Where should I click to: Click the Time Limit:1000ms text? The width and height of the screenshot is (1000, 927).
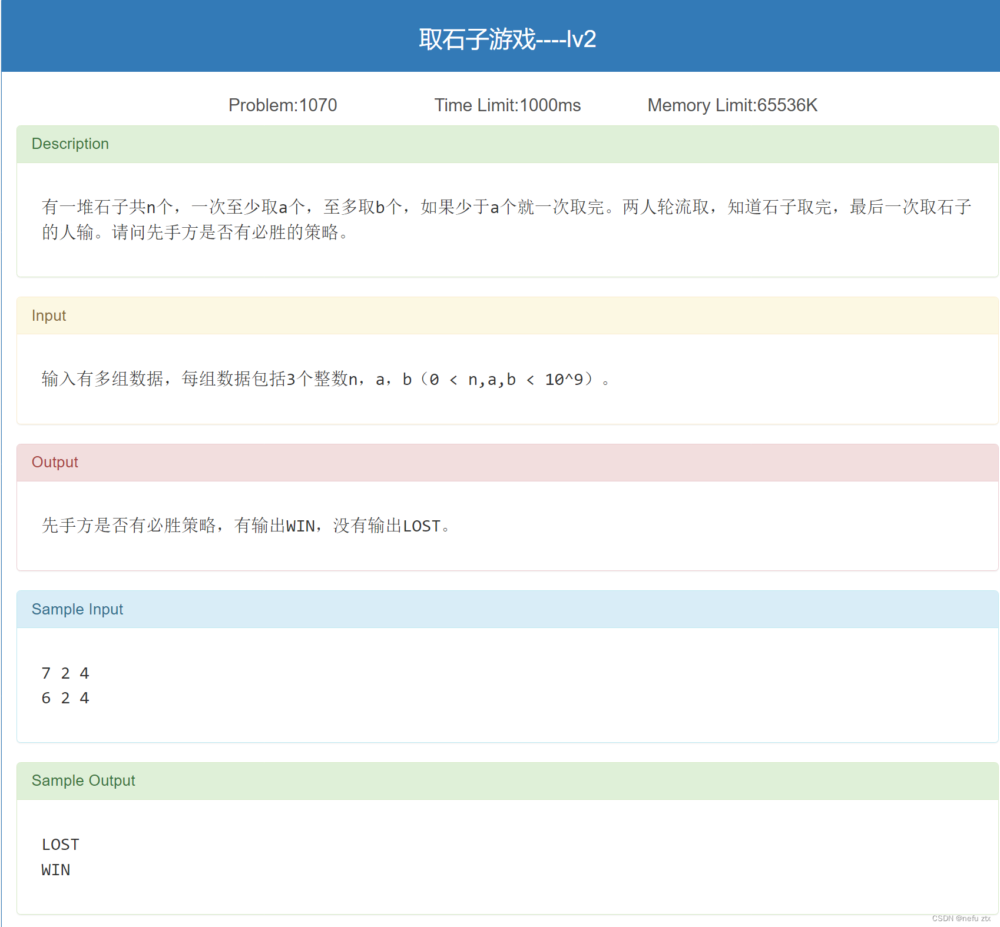[508, 105]
